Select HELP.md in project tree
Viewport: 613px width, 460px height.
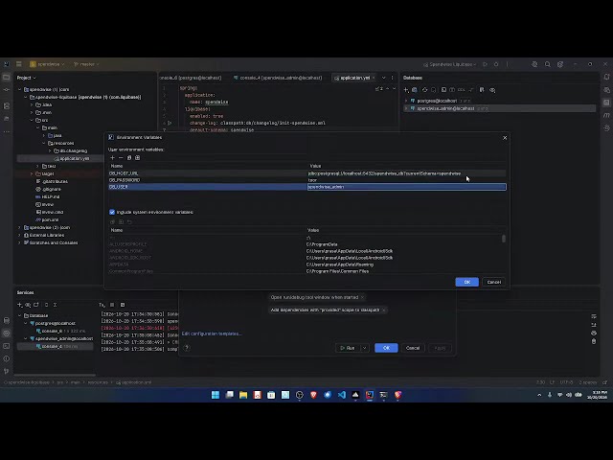(x=47, y=196)
